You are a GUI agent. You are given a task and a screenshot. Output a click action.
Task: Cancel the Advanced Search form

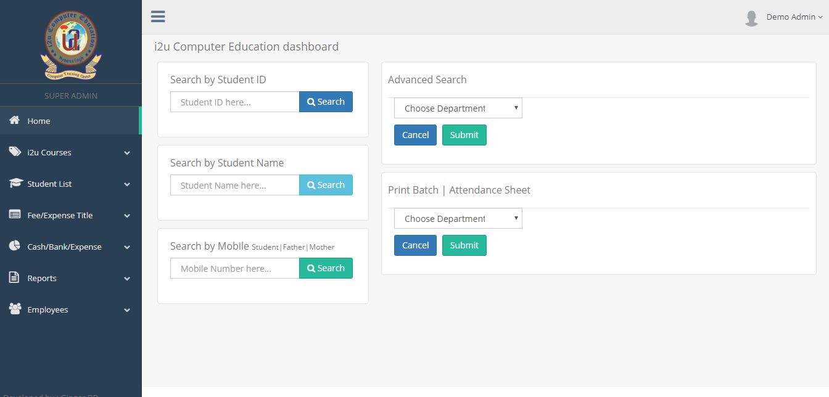coord(415,135)
